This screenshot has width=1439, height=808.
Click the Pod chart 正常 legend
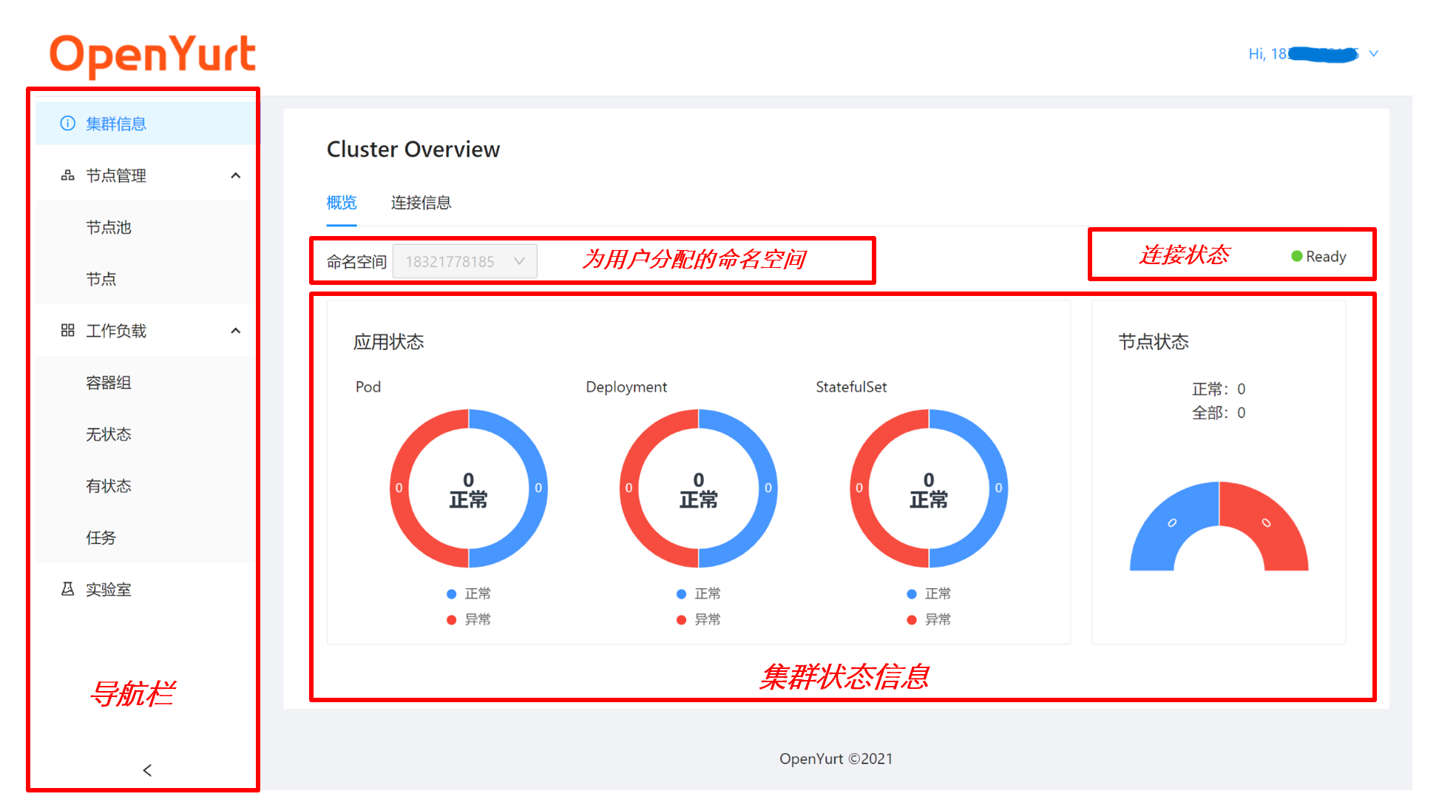point(469,593)
